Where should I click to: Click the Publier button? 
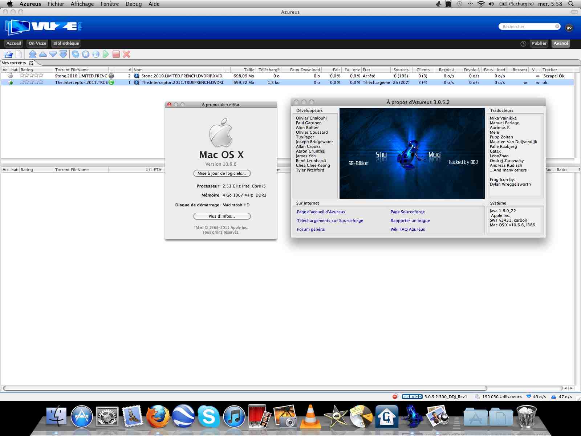539,43
